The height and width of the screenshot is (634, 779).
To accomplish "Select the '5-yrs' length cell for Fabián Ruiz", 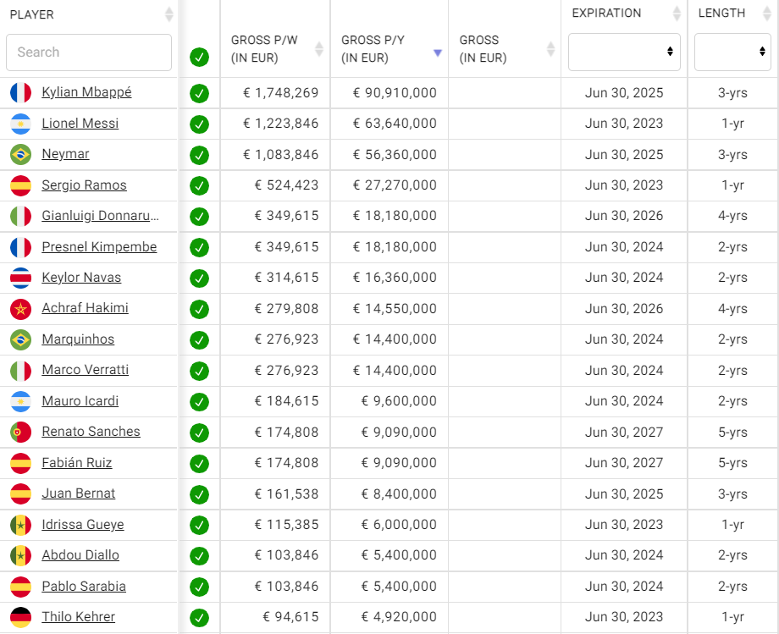I will [x=732, y=463].
